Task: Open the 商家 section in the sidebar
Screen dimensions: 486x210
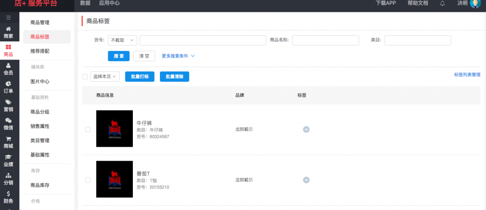Action: [x=8, y=32]
